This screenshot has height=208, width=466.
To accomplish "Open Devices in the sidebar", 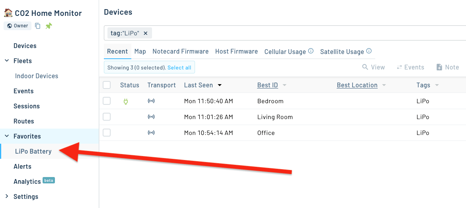I will [x=25, y=46].
